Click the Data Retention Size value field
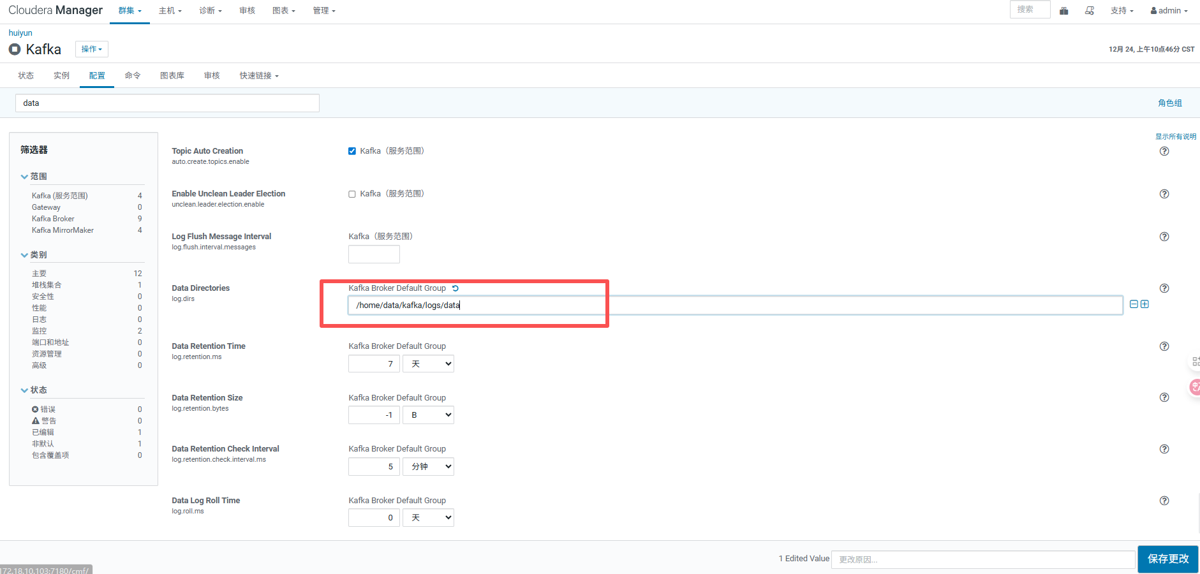The height and width of the screenshot is (574, 1200). coord(374,415)
